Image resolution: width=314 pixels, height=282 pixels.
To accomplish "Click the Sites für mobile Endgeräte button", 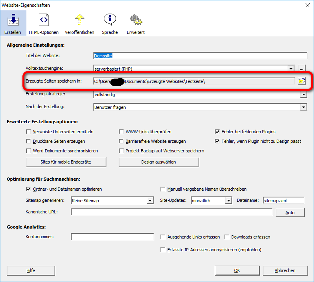I will (x=66, y=162).
